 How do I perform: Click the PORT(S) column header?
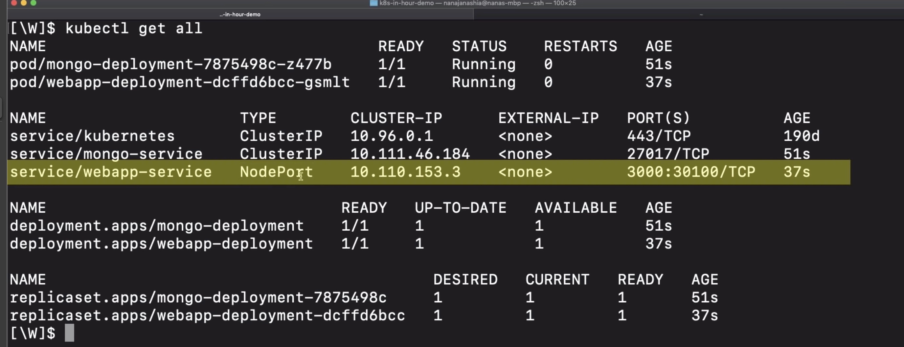tap(658, 118)
